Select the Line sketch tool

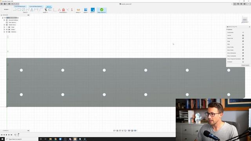tap(15, 10)
